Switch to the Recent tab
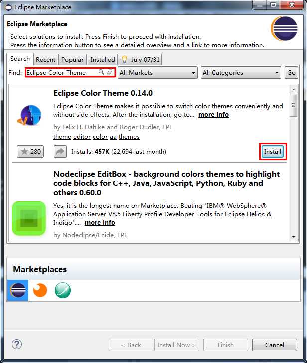 [45, 60]
